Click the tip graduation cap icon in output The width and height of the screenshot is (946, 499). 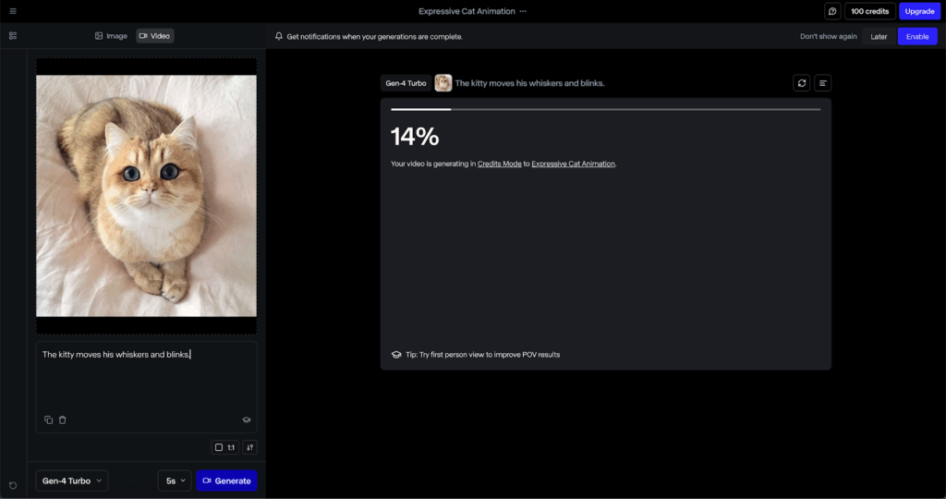tap(396, 355)
